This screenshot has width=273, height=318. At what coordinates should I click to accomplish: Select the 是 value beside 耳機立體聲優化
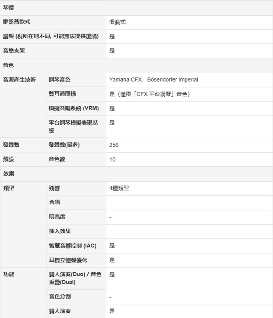coord(112,260)
